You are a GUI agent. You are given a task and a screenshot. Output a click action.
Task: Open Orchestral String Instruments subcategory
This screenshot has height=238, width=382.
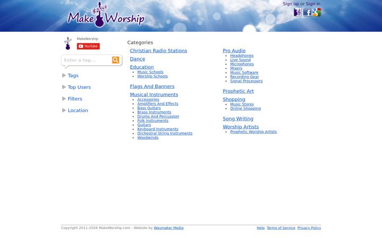click(x=165, y=133)
